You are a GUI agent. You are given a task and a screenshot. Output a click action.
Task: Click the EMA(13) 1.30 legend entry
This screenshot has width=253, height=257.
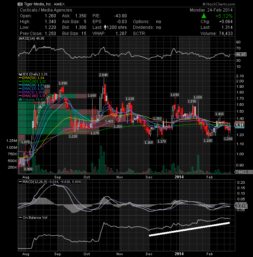click(x=31, y=89)
